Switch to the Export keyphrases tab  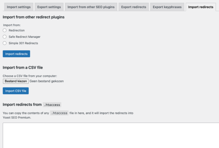(167, 7)
